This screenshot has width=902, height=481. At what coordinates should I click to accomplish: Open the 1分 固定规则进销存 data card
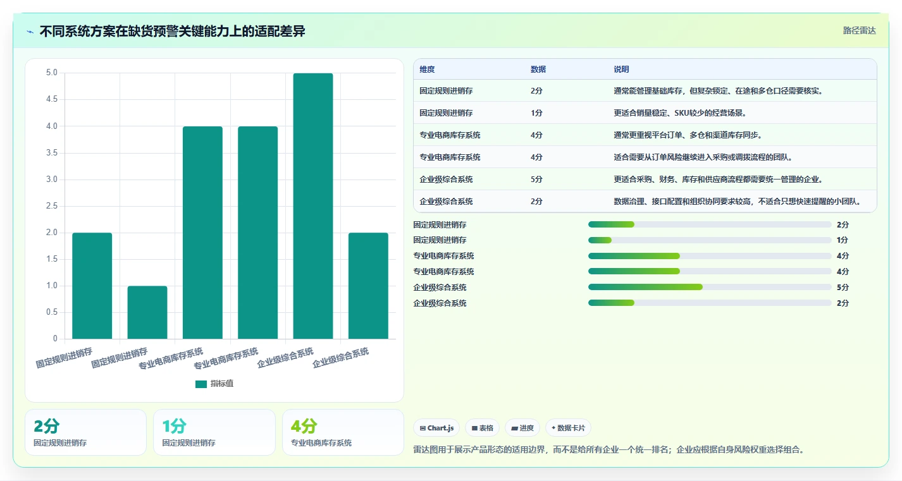pyautogui.click(x=214, y=432)
